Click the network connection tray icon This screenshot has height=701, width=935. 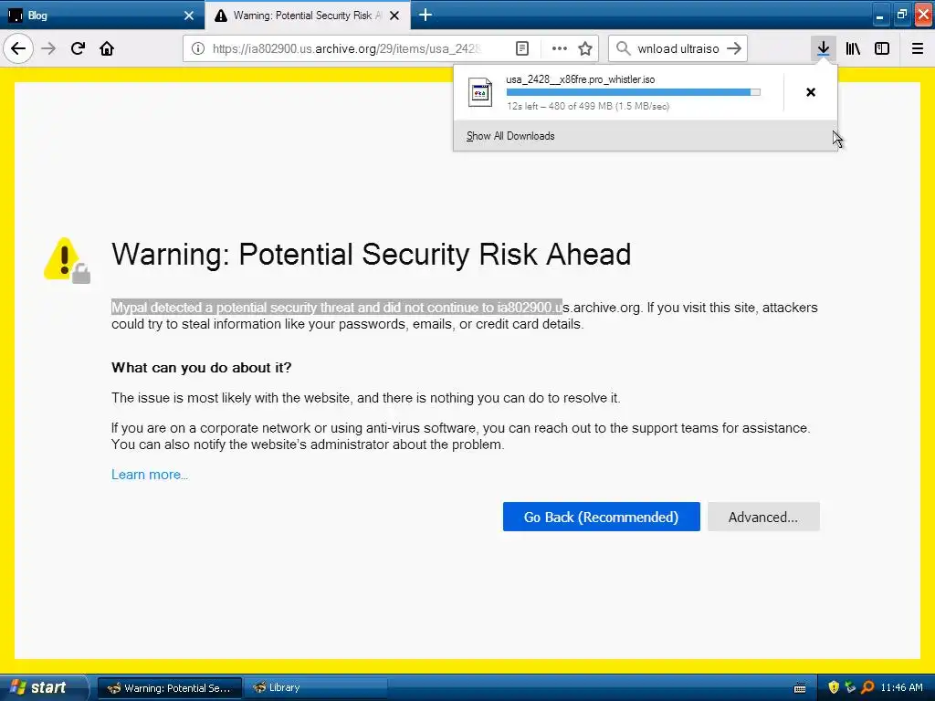click(850, 687)
